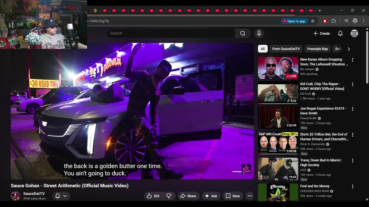Click the 394K subscribers text
The height and width of the screenshot is (207, 369).
tap(34, 199)
